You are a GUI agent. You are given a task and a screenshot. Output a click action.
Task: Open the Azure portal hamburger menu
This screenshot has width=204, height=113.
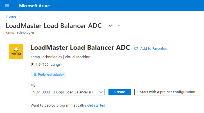7,6
